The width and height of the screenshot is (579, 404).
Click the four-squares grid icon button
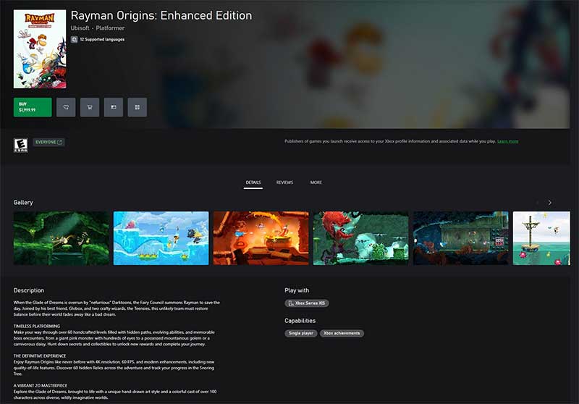[138, 107]
